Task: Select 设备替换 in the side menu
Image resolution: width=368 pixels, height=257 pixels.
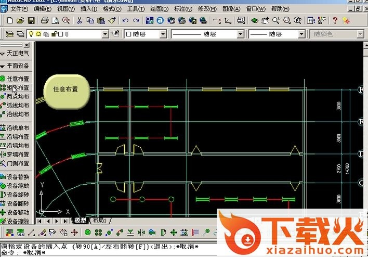Action: tap(15, 177)
